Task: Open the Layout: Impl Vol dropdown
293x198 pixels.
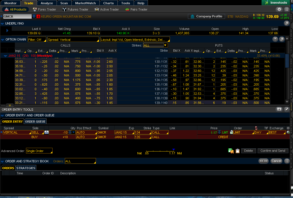Action: pos(135,40)
